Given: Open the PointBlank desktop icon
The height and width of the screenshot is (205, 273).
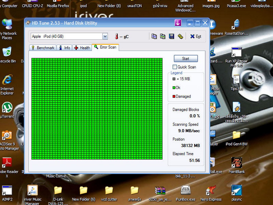Looking at the screenshot, I should click(x=236, y=163).
